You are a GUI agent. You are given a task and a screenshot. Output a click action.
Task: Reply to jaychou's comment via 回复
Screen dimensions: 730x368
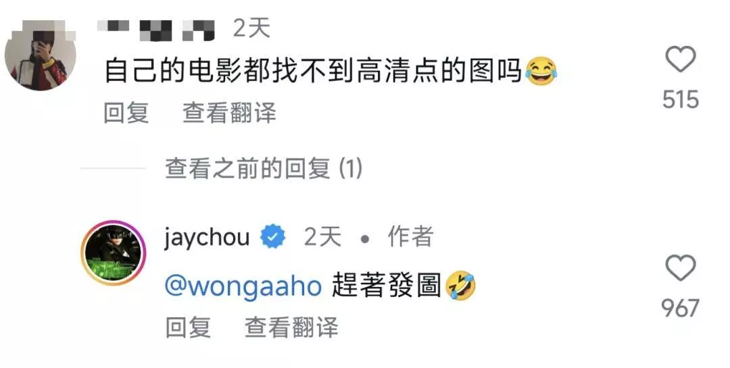pyautogui.click(x=188, y=327)
